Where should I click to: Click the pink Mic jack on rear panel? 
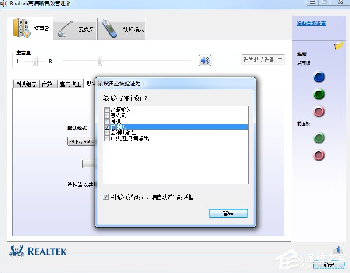coord(319,111)
